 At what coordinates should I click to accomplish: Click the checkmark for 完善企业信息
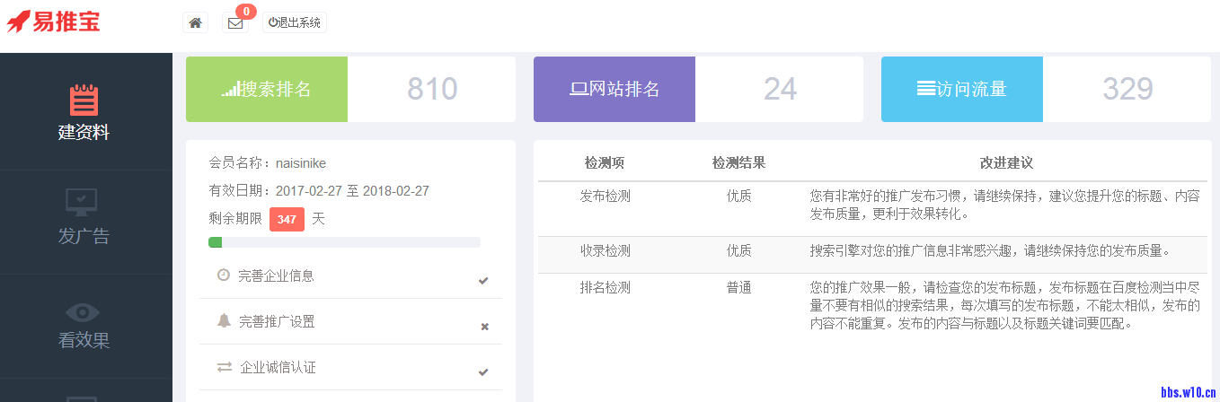point(483,281)
